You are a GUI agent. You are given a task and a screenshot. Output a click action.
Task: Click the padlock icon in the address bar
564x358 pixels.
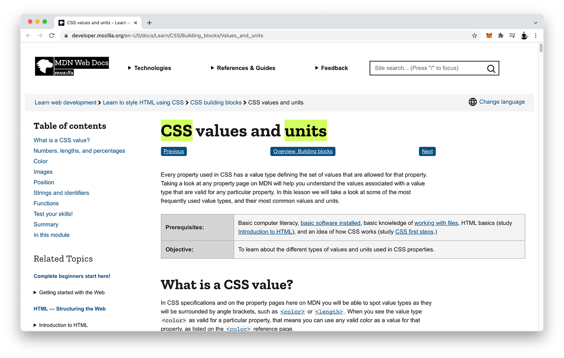(x=66, y=35)
